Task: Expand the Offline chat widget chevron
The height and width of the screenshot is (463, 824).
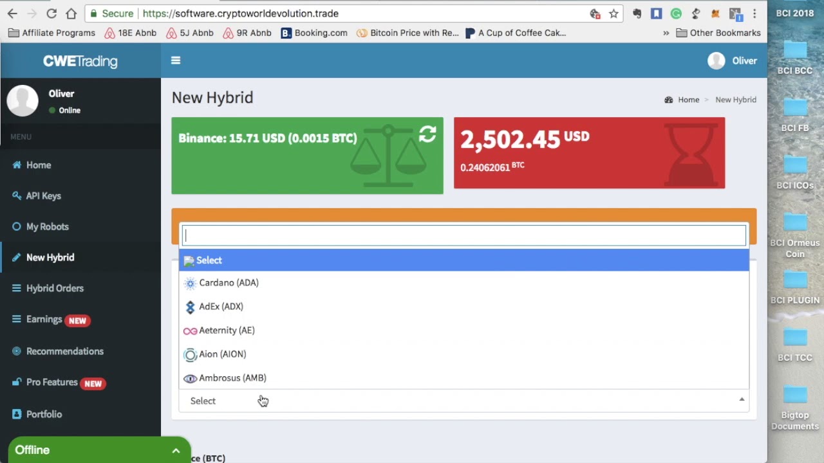Action: (x=176, y=451)
